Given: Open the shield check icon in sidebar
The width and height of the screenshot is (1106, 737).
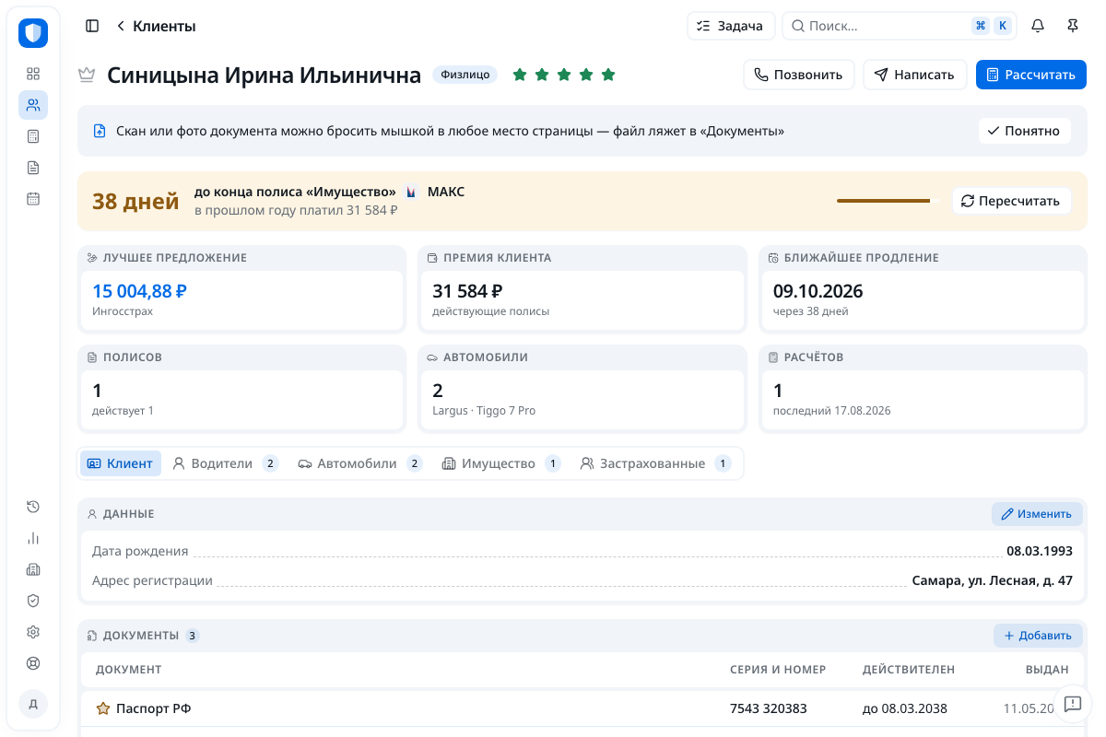Looking at the screenshot, I should [33, 601].
